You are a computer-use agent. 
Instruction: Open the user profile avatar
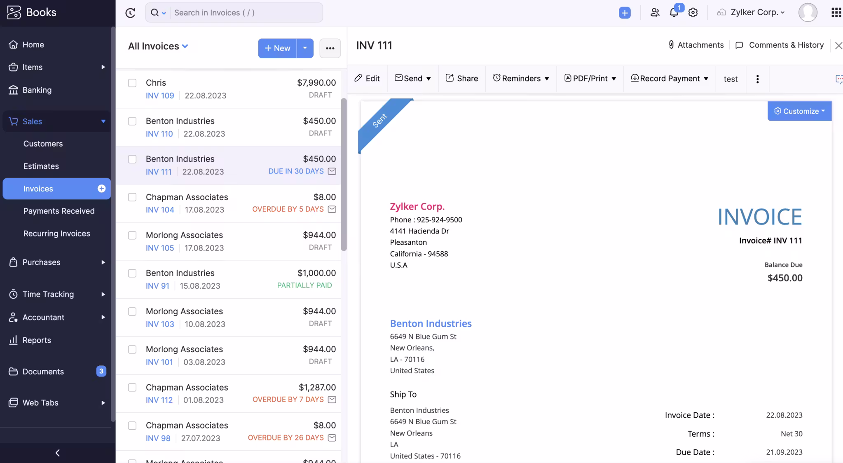(808, 12)
